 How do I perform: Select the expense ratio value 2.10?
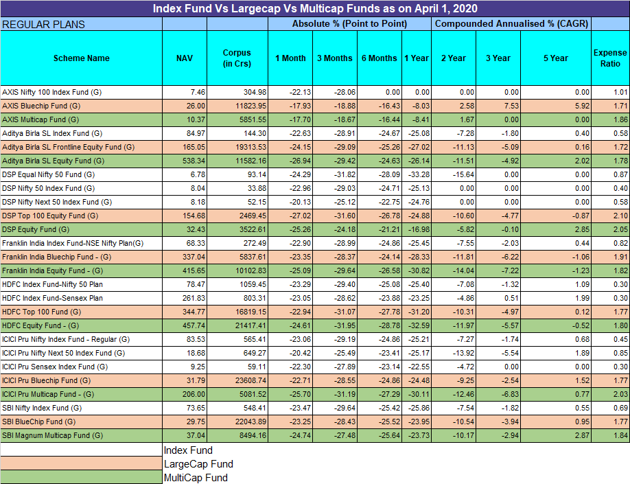point(621,216)
